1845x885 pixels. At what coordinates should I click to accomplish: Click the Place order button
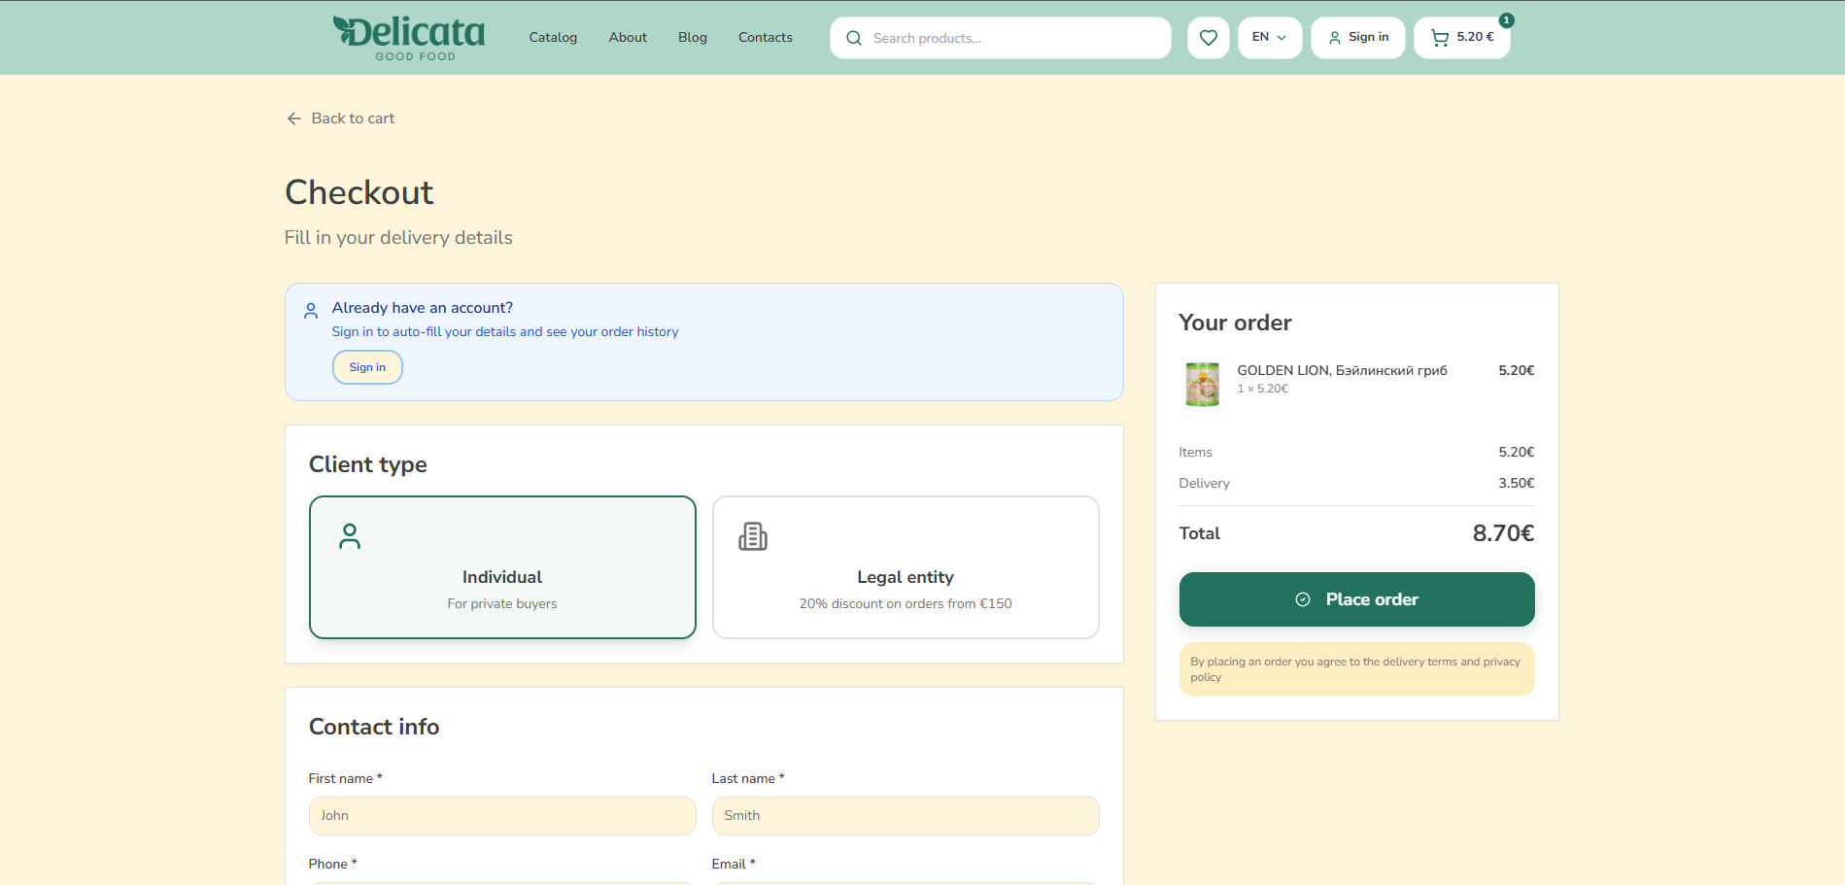tap(1356, 599)
